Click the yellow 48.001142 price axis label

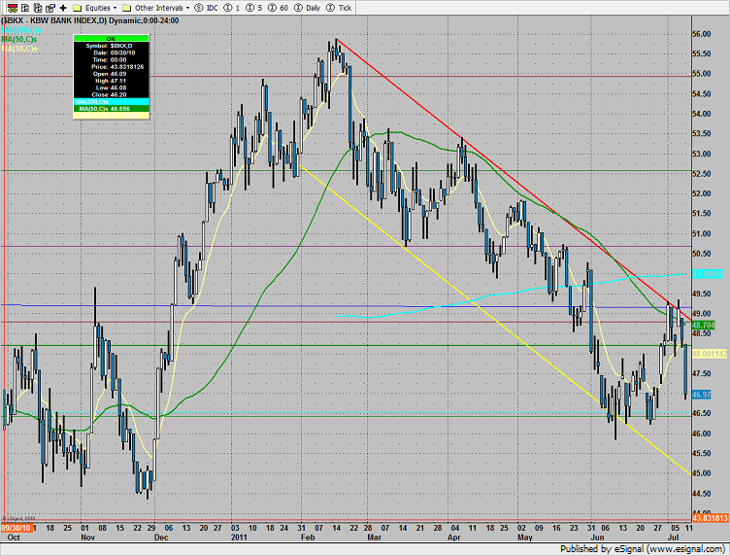point(710,354)
